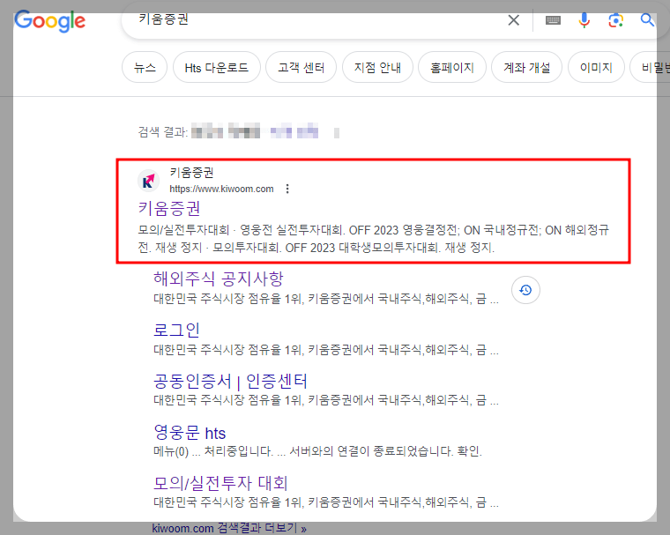
Task: Select the 이미지 filter chip
Action: (x=596, y=68)
